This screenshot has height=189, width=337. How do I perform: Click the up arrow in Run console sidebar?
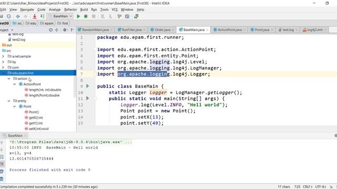(2, 142)
